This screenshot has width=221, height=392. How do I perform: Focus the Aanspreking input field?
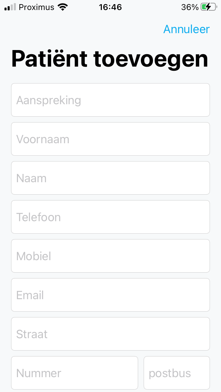coord(110,100)
